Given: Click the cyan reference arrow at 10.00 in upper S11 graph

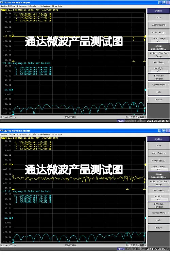Looking at the screenshot, I should tap(13, 90).
